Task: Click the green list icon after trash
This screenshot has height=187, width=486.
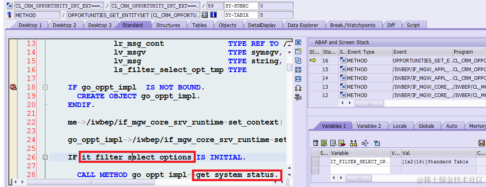Action: coord(324,143)
